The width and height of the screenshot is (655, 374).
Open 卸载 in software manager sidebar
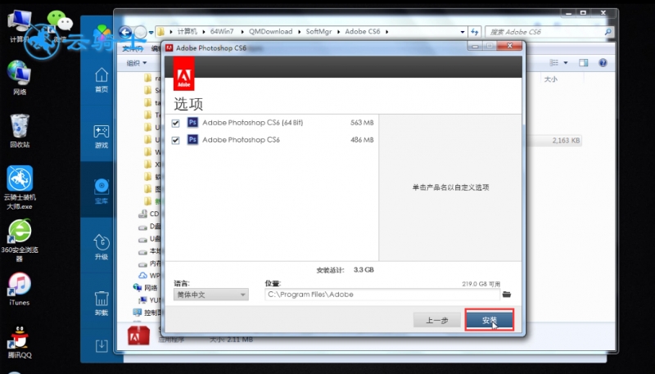[x=102, y=303]
